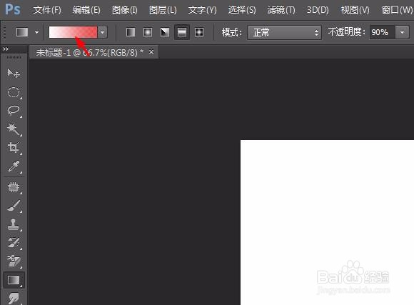414x305 pixels.
Task: Close the 未标题-1 document tab
Action: click(x=151, y=52)
